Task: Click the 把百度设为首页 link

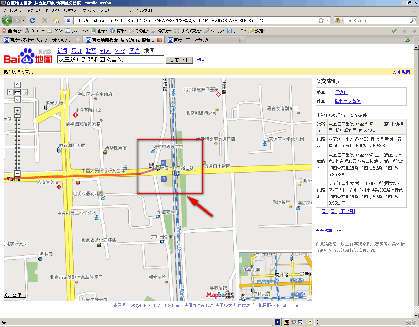Action: point(18,72)
